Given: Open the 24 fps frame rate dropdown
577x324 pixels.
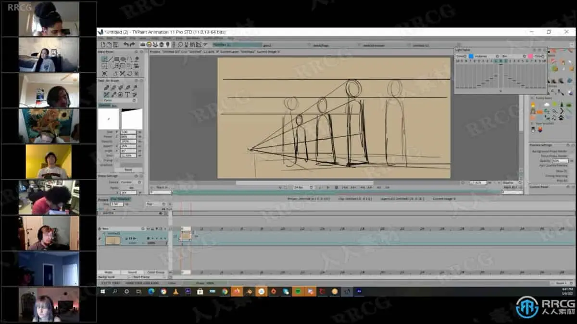Looking at the screenshot, I should (x=303, y=187).
